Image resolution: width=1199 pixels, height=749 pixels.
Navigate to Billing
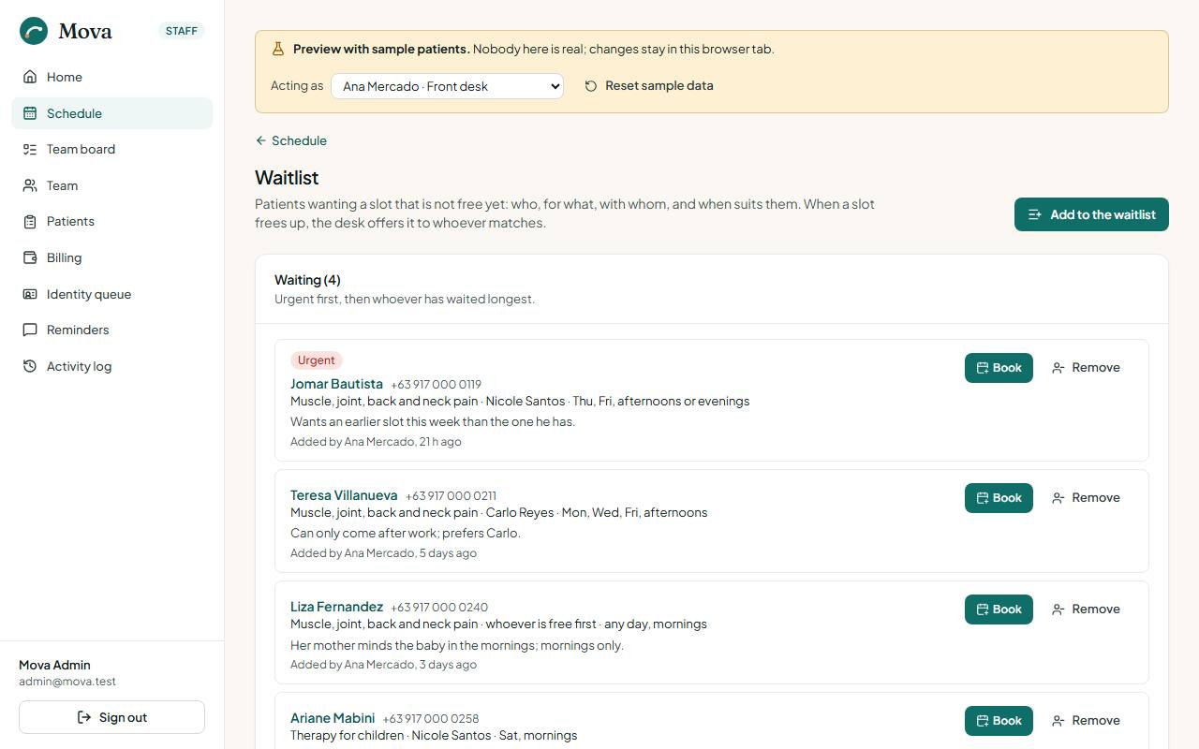(x=111, y=257)
